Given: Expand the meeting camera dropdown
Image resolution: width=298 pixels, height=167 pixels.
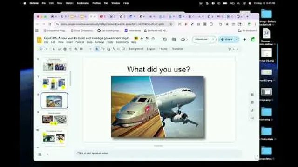Looking at the screenshot, I should pos(187,39).
